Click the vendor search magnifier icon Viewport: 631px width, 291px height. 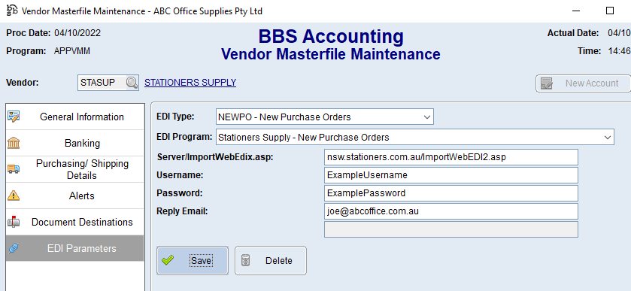[132, 83]
